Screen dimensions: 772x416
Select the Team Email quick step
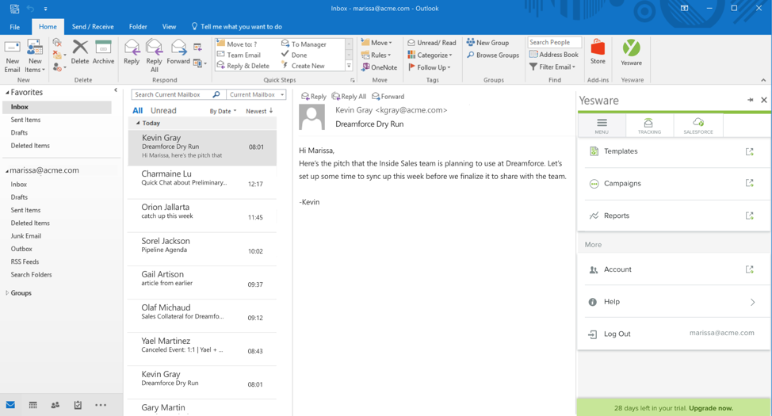[239, 55]
